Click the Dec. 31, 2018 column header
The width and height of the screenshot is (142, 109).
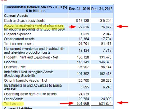(x=102, y=9)
